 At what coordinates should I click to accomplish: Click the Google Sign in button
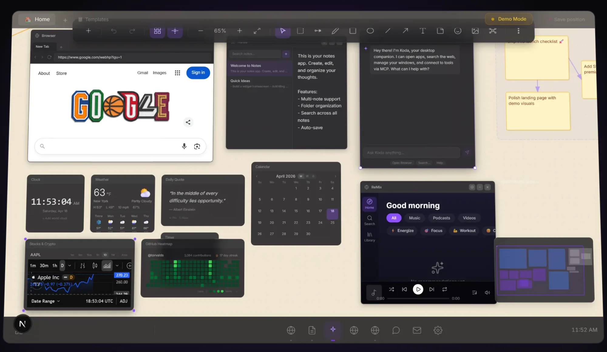198,73
